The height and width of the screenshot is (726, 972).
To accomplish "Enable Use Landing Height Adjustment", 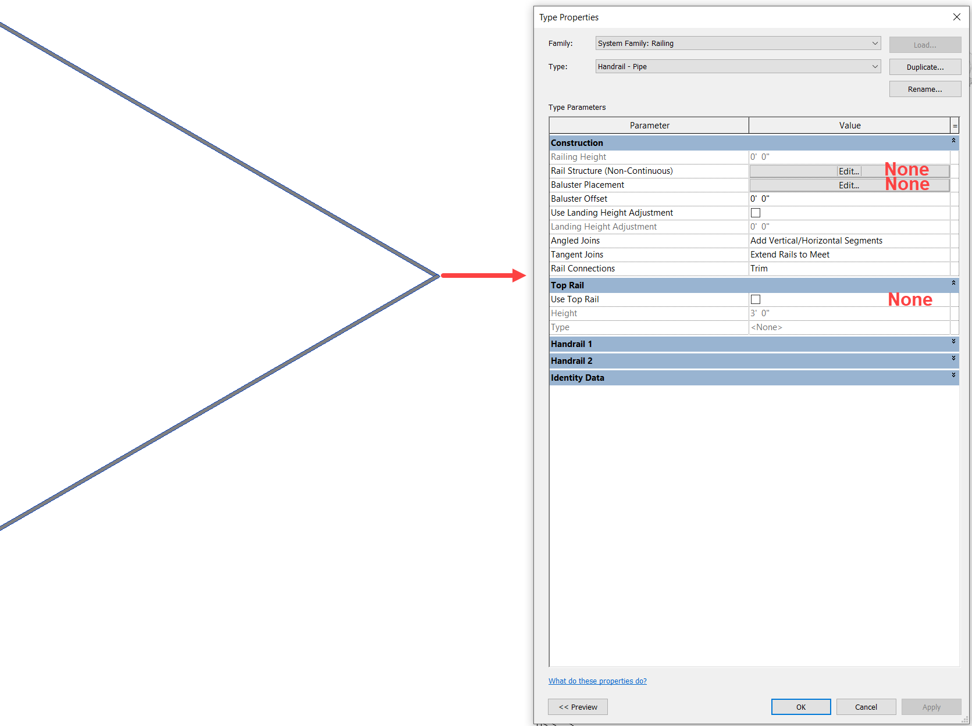I will pyautogui.click(x=755, y=212).
